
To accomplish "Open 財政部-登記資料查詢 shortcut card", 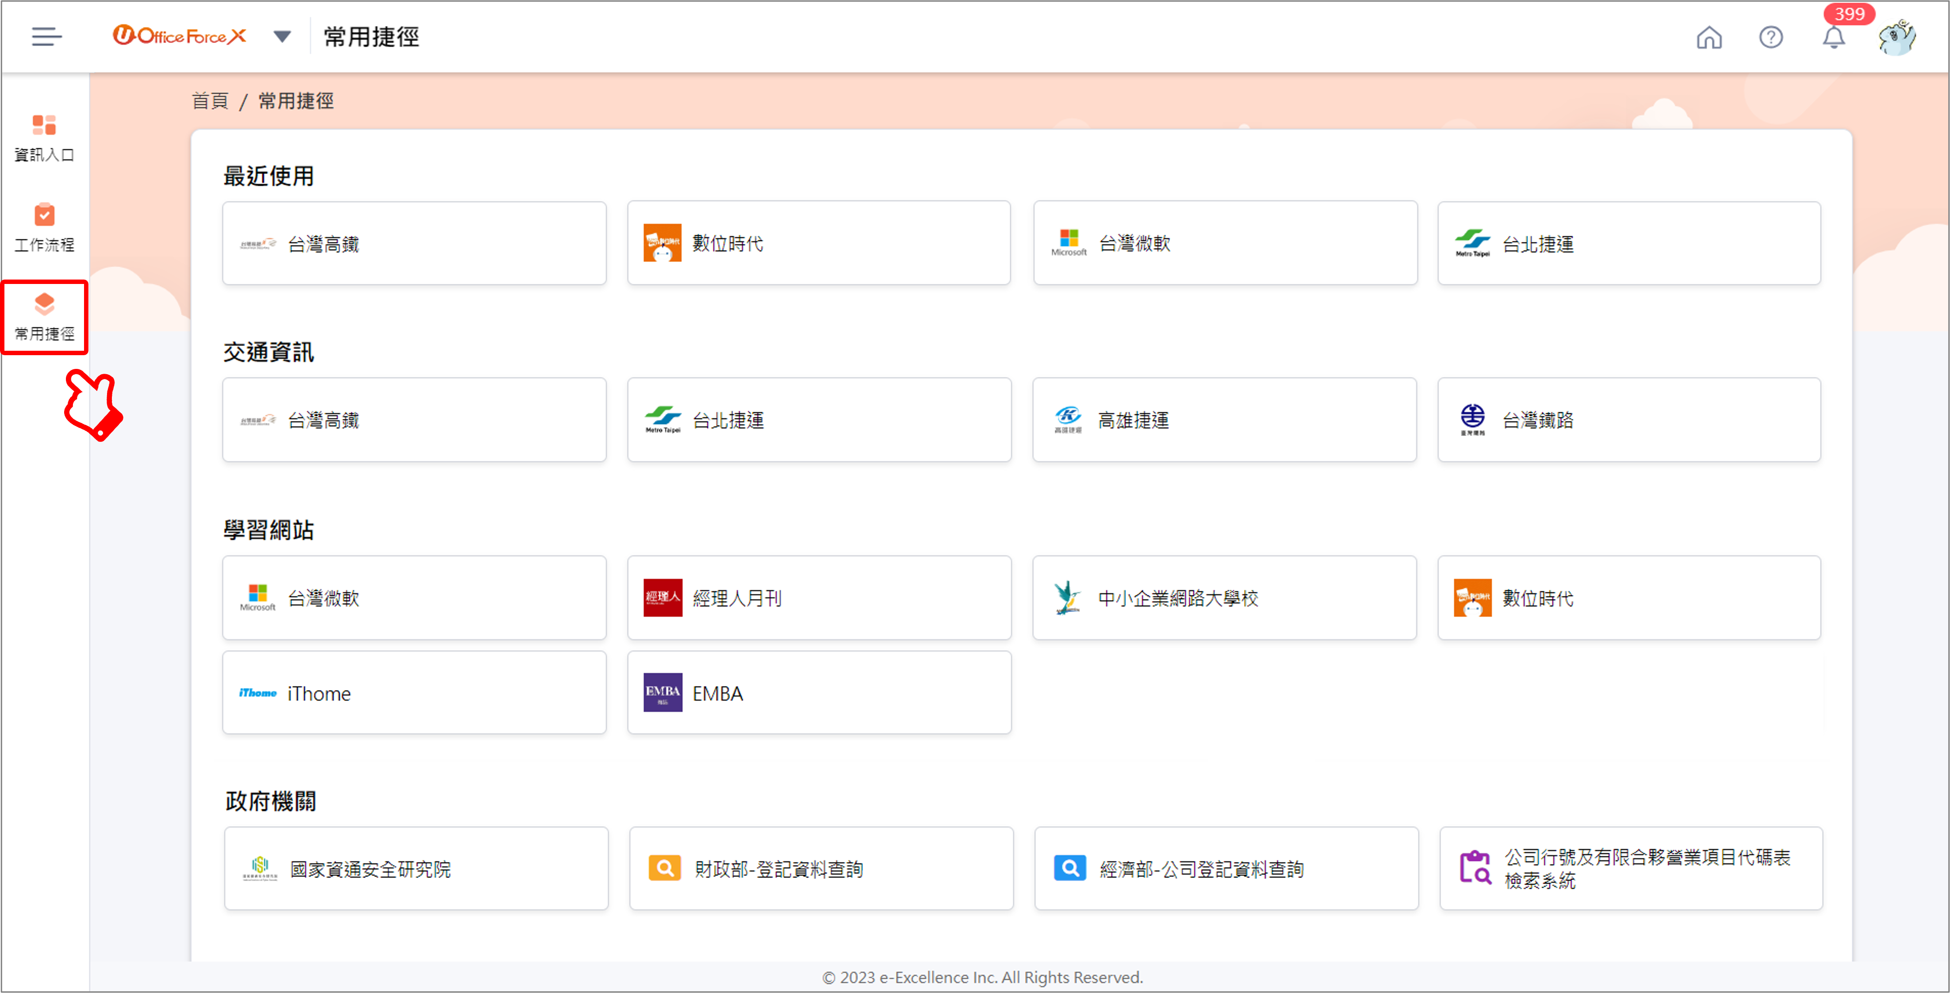I will click(x=821, y=868).
